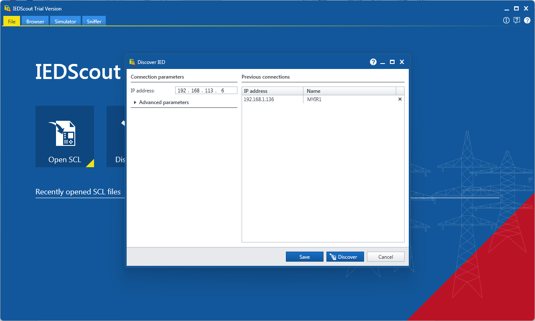Cancel the Discover IED dialog
This screenshot has width=535, height=321.
pos(385,257)
